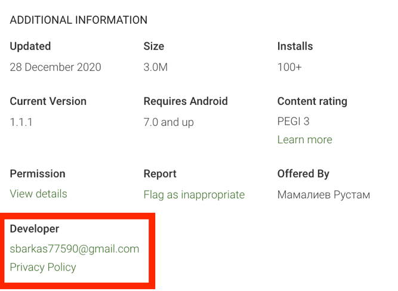Open the Privacy Policy link
Image resolution: width=398 pixels, height=291 pixels.
[x=43, y=267]
